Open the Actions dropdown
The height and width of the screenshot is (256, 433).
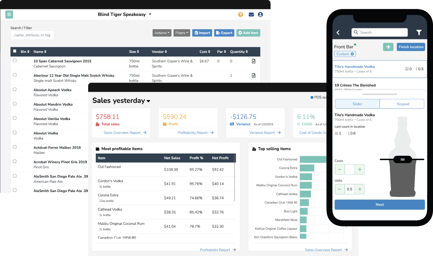pos(162,33)
